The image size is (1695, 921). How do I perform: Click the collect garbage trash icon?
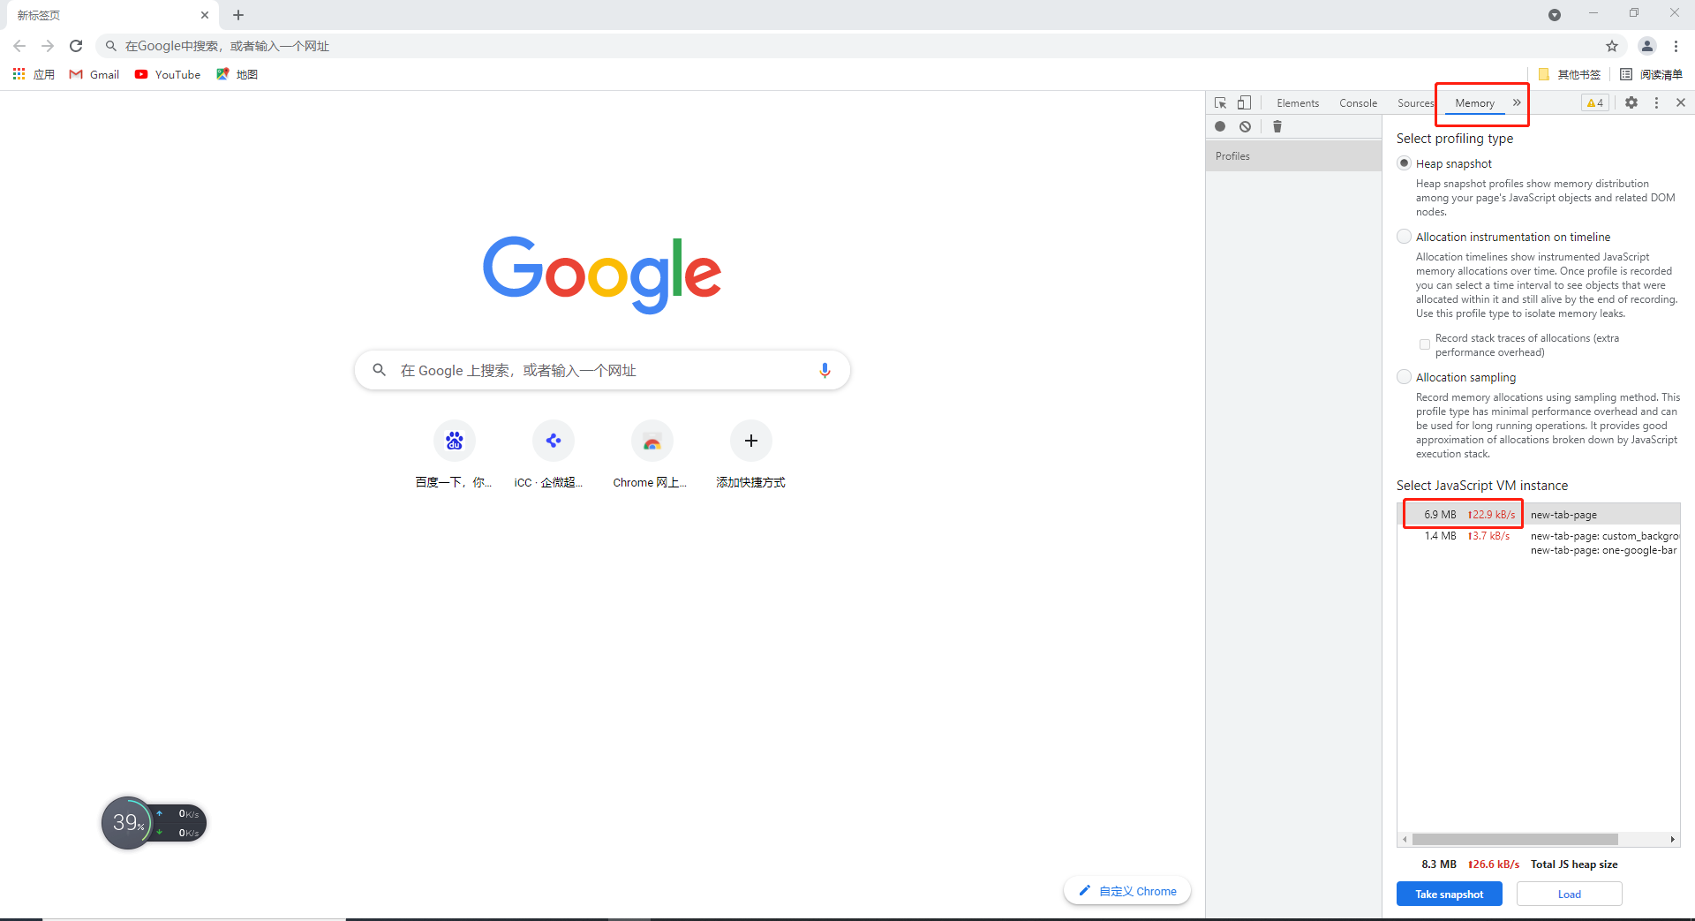pos(1277,126)
